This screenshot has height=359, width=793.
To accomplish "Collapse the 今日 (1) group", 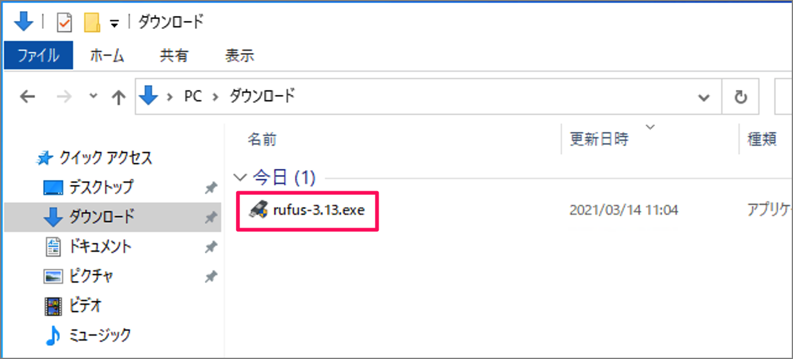I will pos(240,178).
